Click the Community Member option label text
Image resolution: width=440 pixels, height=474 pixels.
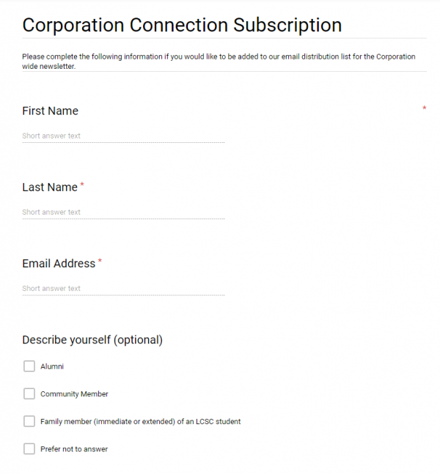point(74,394)
